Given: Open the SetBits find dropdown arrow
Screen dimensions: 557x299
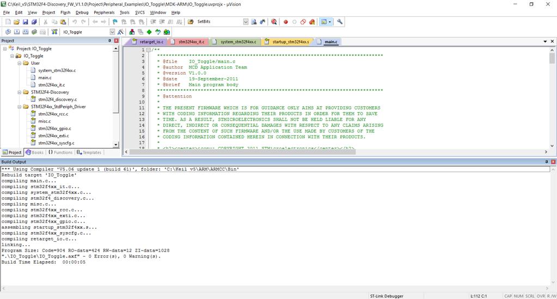Looking at the screenshot, I should coord(246,22).
